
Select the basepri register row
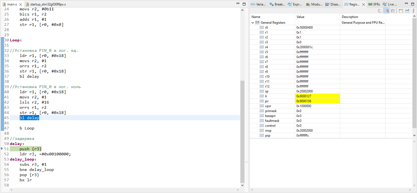331,116
